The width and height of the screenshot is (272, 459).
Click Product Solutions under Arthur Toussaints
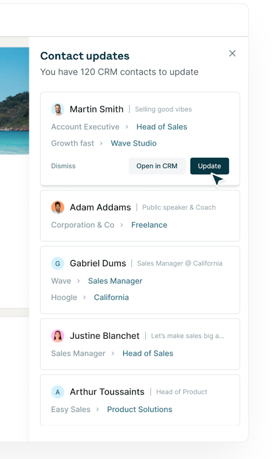pyautogui.click(x=140, y=409)
